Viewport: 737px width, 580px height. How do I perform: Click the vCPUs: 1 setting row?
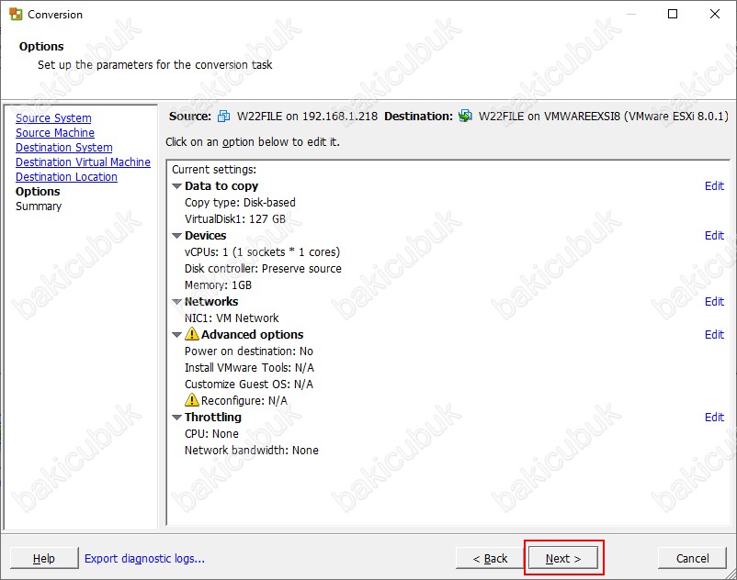coord(262,252)
